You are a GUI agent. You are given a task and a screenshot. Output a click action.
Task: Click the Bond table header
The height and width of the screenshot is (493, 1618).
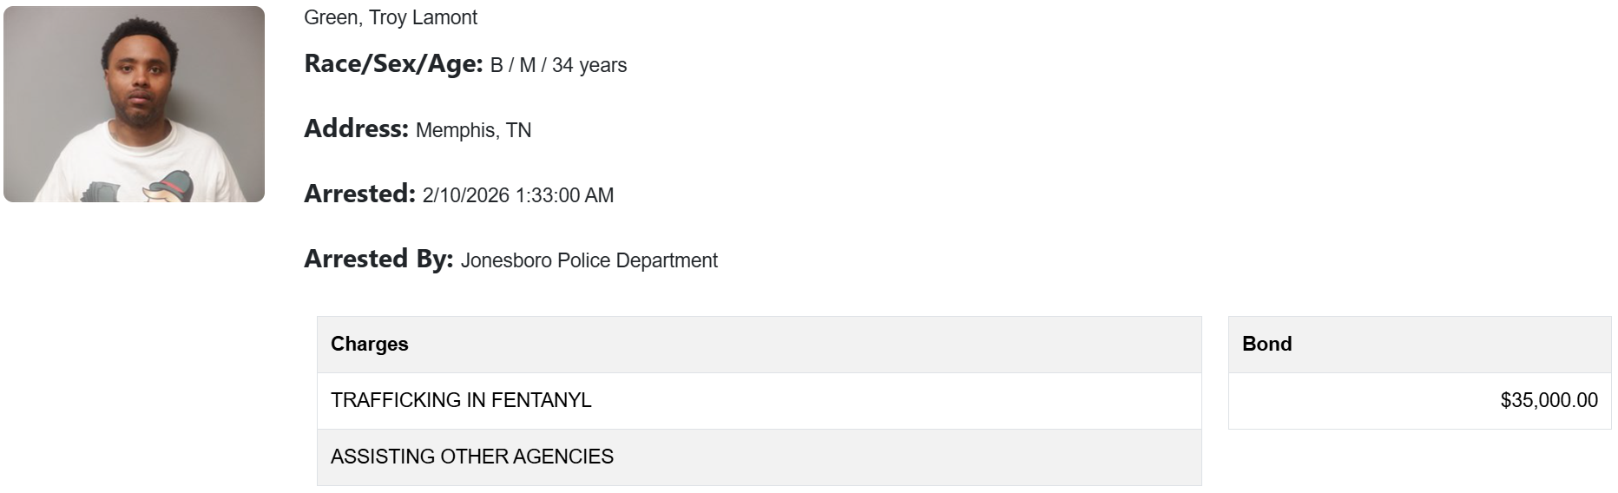(1267, 345)
